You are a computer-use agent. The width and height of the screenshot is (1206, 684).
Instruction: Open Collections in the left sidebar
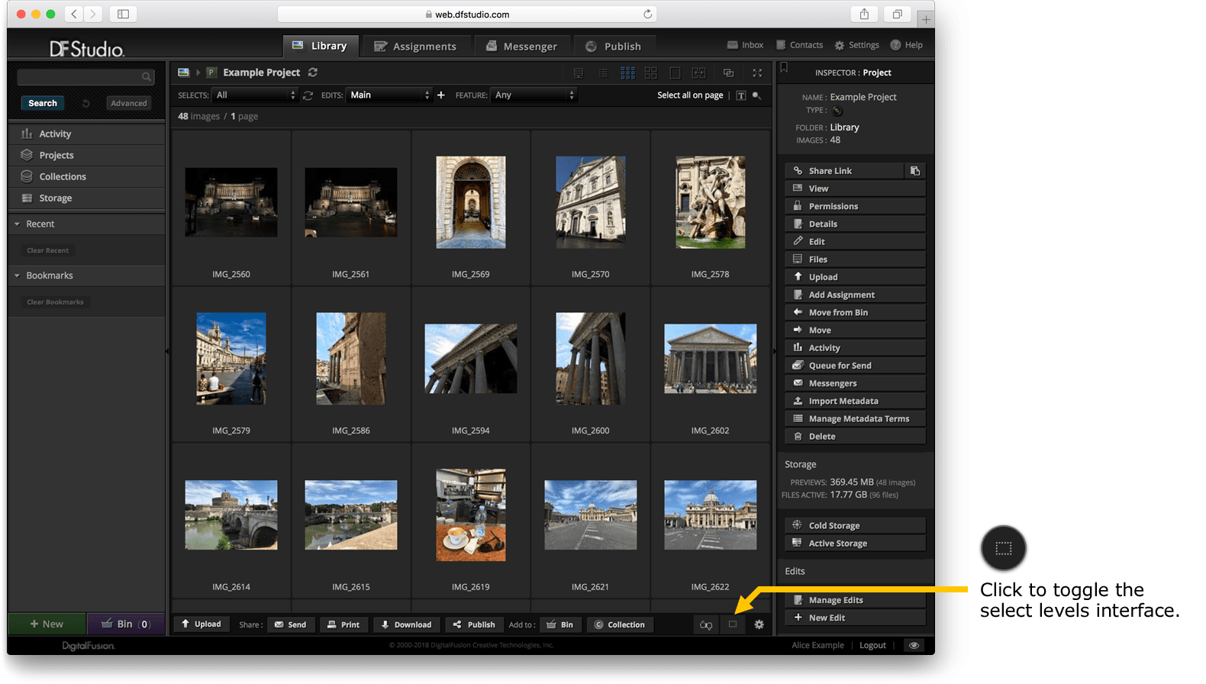click(x=86, y=176)
